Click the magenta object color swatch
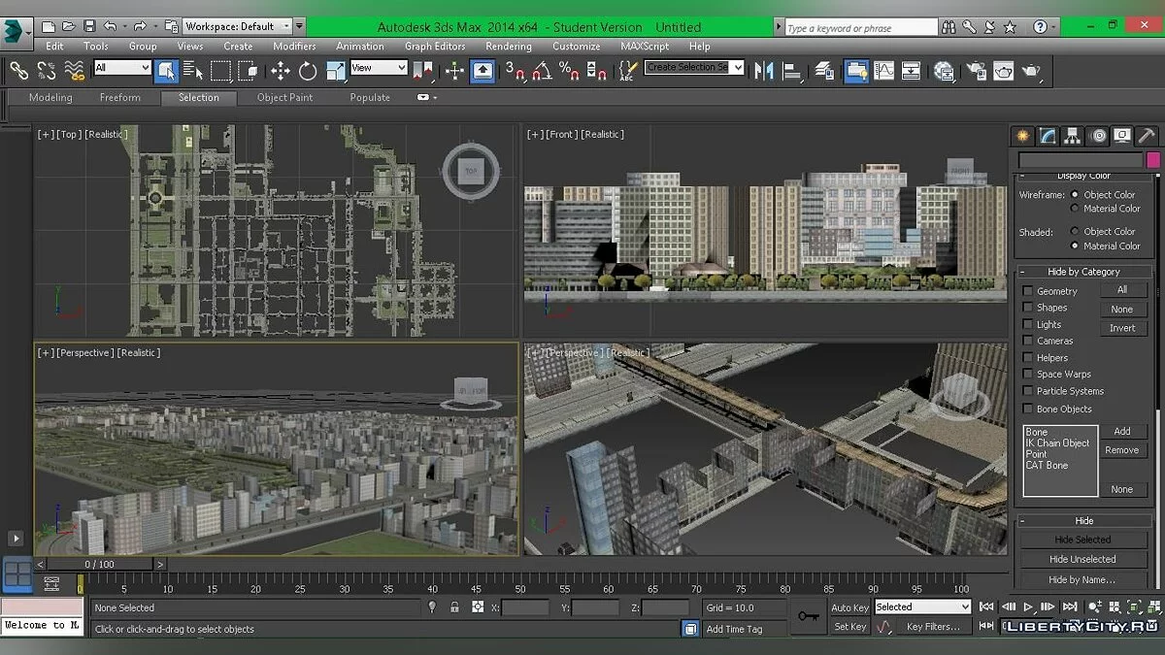This screenshot has height=655, width=1165. [1153, 160]
